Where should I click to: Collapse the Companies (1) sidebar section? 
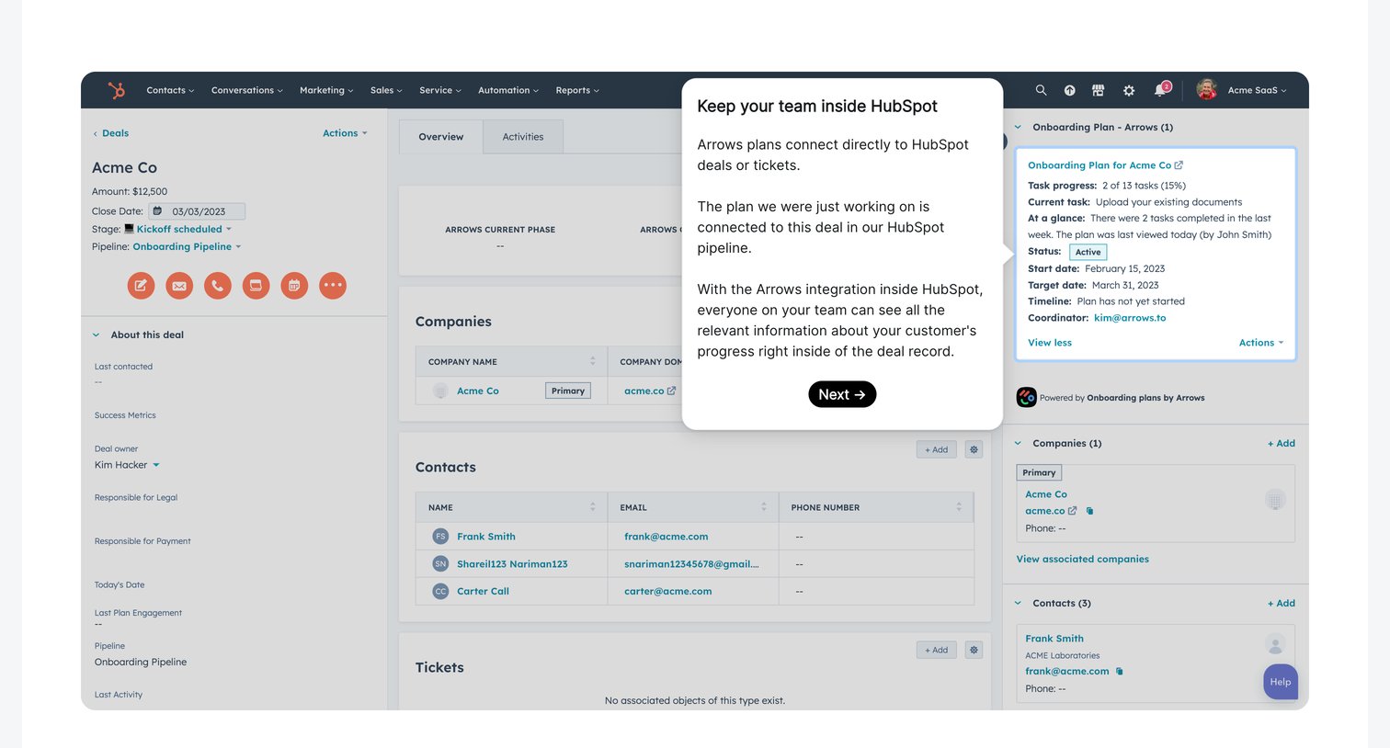pyautogui.click(x=1018, y=444)
